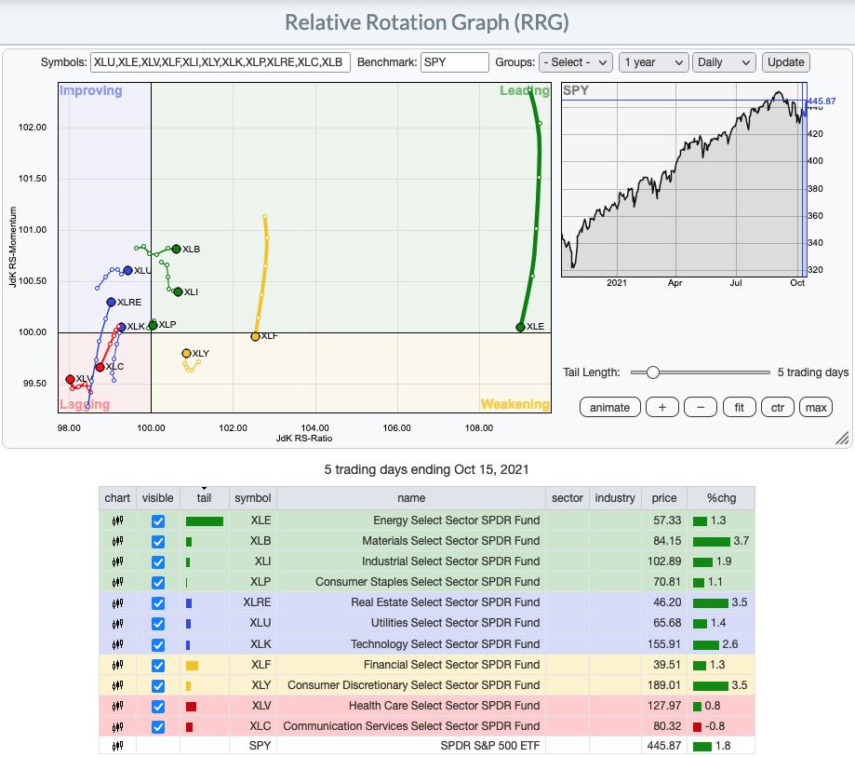Open the candlestick chart icon for XLRE
855x757 pixels.
(117, 603)
